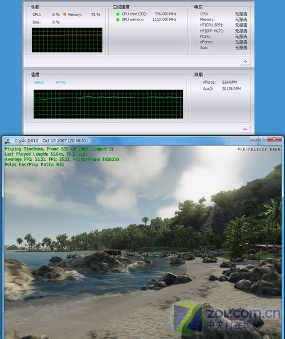Select the '74 °C' temperature value
The height and width of the screenshot is (339, 285).
(60, 83)
